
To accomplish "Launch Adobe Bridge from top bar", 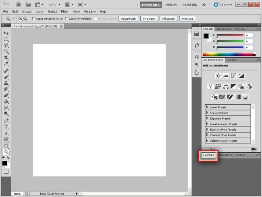I will tap(19, 4).
